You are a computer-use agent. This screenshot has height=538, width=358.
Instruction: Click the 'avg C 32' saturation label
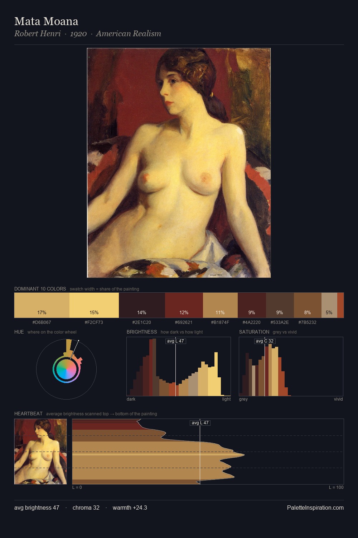(x=265, y=341)
